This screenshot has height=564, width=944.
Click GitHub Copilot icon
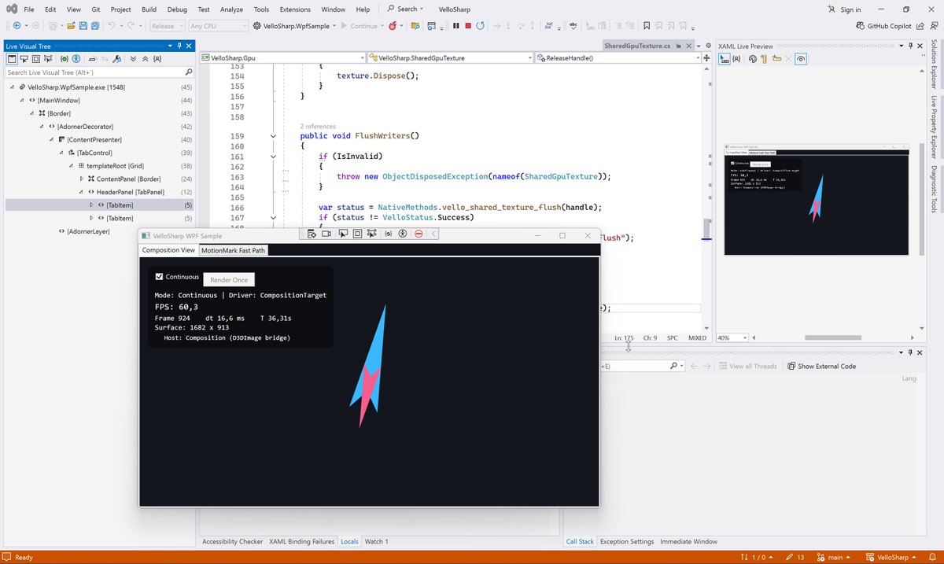point(860,26)
